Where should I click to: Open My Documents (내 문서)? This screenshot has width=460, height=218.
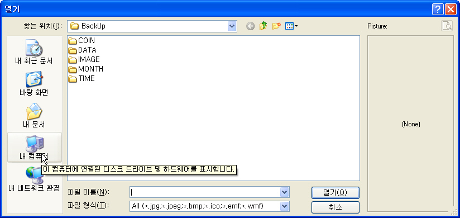coord(34,115)
